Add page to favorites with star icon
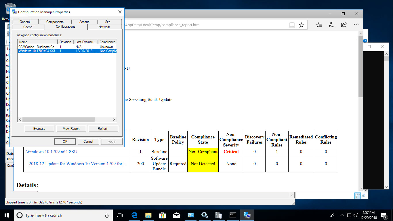The width and height of the screenshot is (393, 221). (x=301, y=25)
